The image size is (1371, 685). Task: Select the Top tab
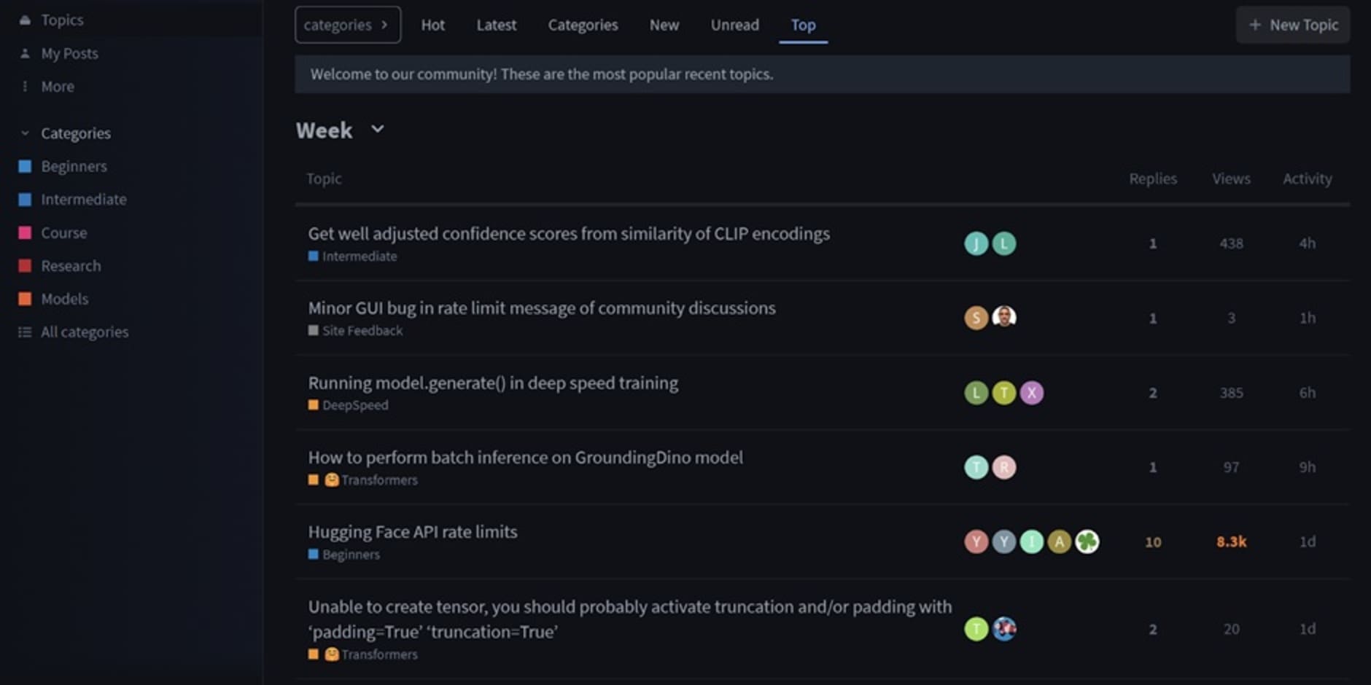[x=803, y=25]
